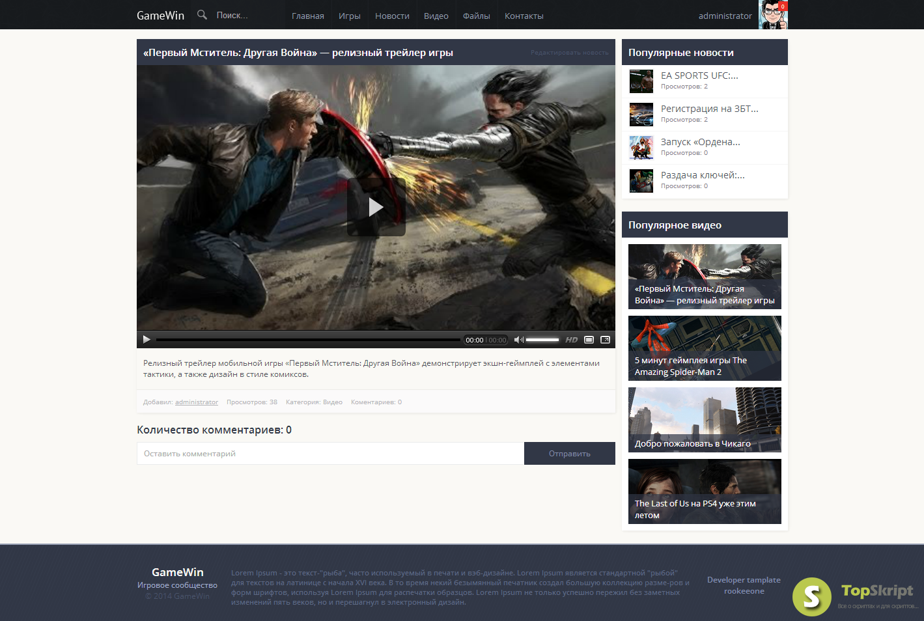Image resolution: width=924 pixels, height=621 pixels.
Task: Click Регистрация на ЗБТ news thumbnail
Action: pyautogui.click(x=641, y=115)
